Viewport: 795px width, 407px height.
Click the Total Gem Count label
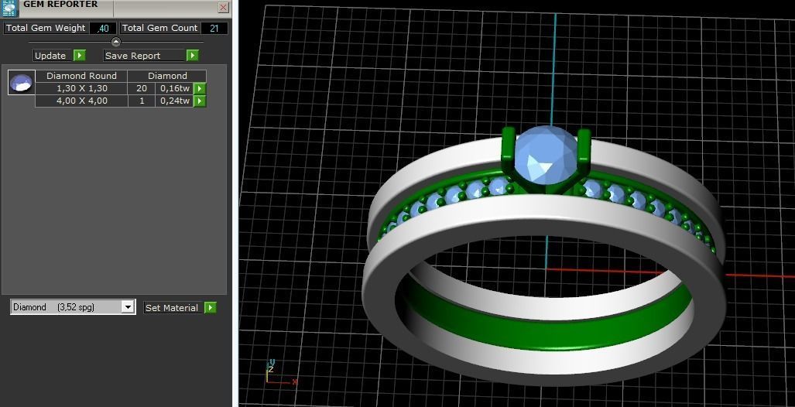click(x=159, y=29)
